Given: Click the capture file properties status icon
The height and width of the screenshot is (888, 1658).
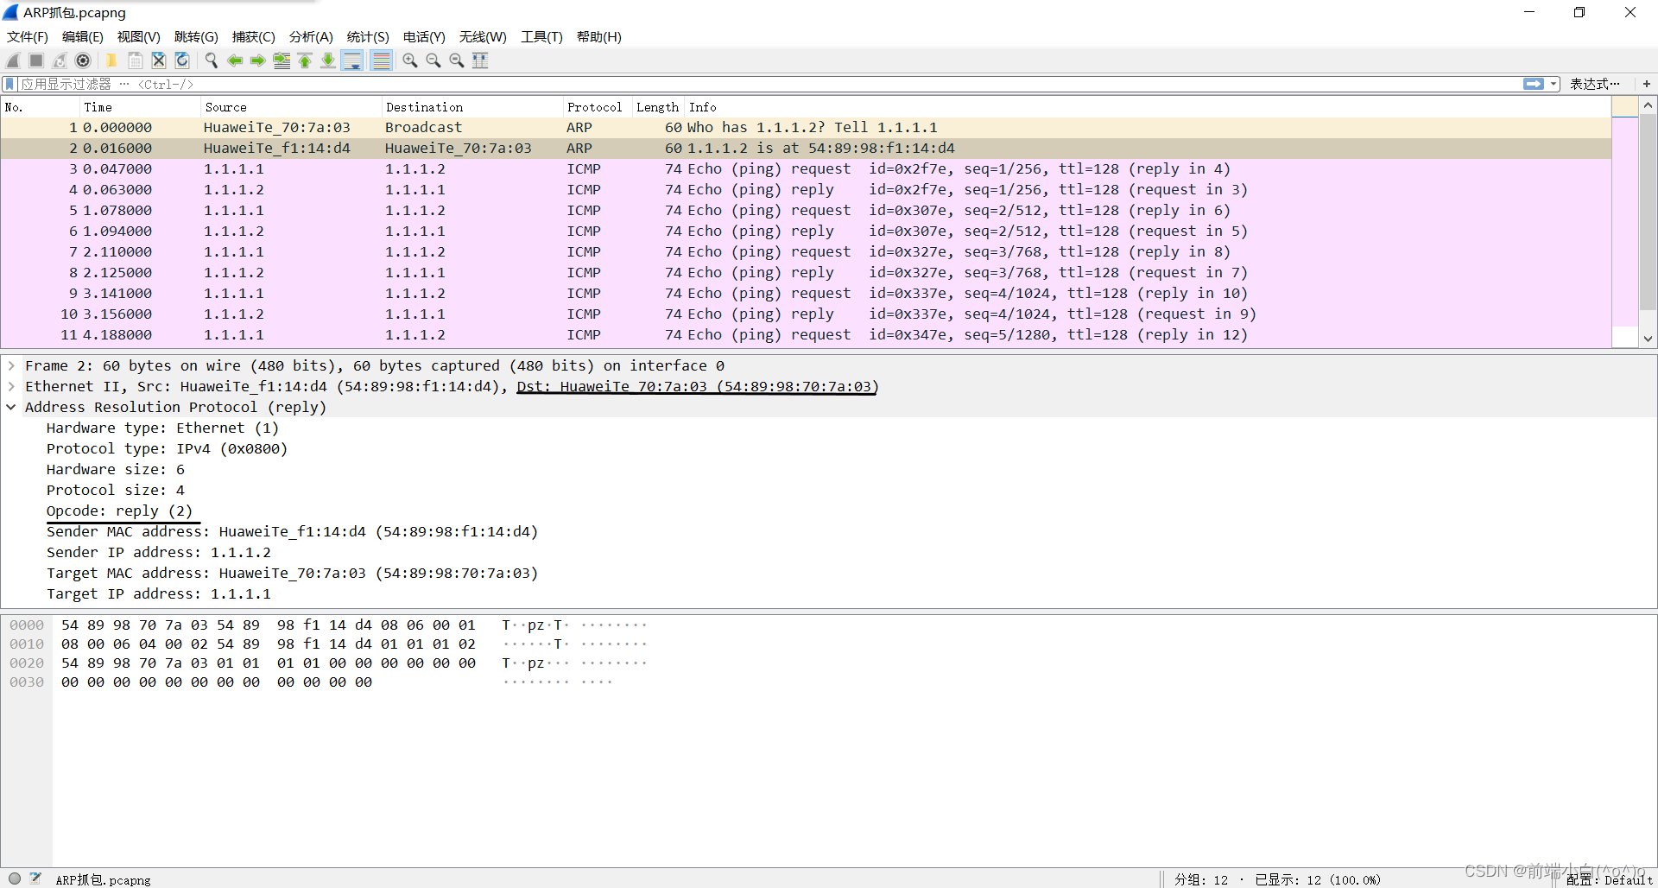Looking at the screenshot, I should click(35, 878).
